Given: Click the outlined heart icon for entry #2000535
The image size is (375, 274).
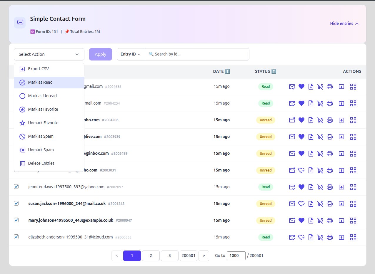Looking at the screenshot, I should coord(301,237).
